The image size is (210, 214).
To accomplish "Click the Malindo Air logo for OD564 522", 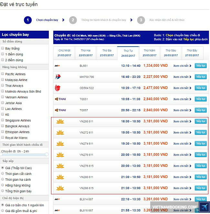I will [58, 88].
